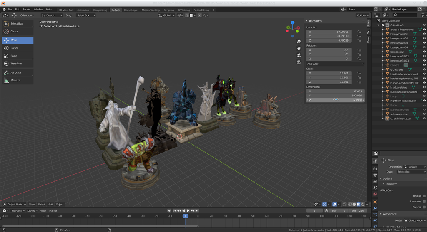Click the Dimensions Z value slider

point(335,100)
